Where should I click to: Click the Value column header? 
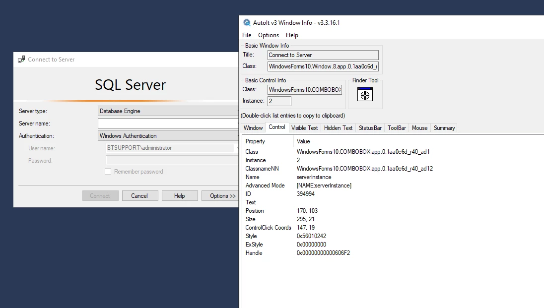[303, 141]
